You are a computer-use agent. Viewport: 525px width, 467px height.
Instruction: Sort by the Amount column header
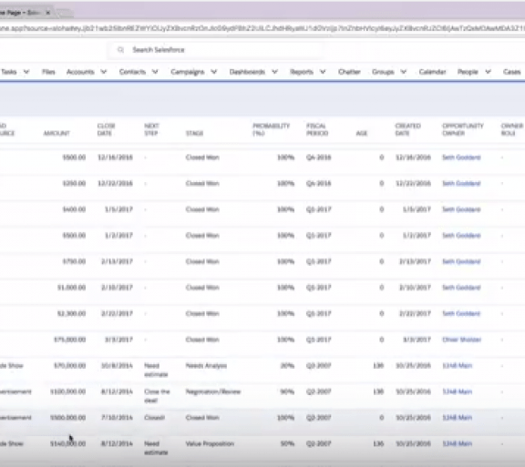[x=57, y=133]
